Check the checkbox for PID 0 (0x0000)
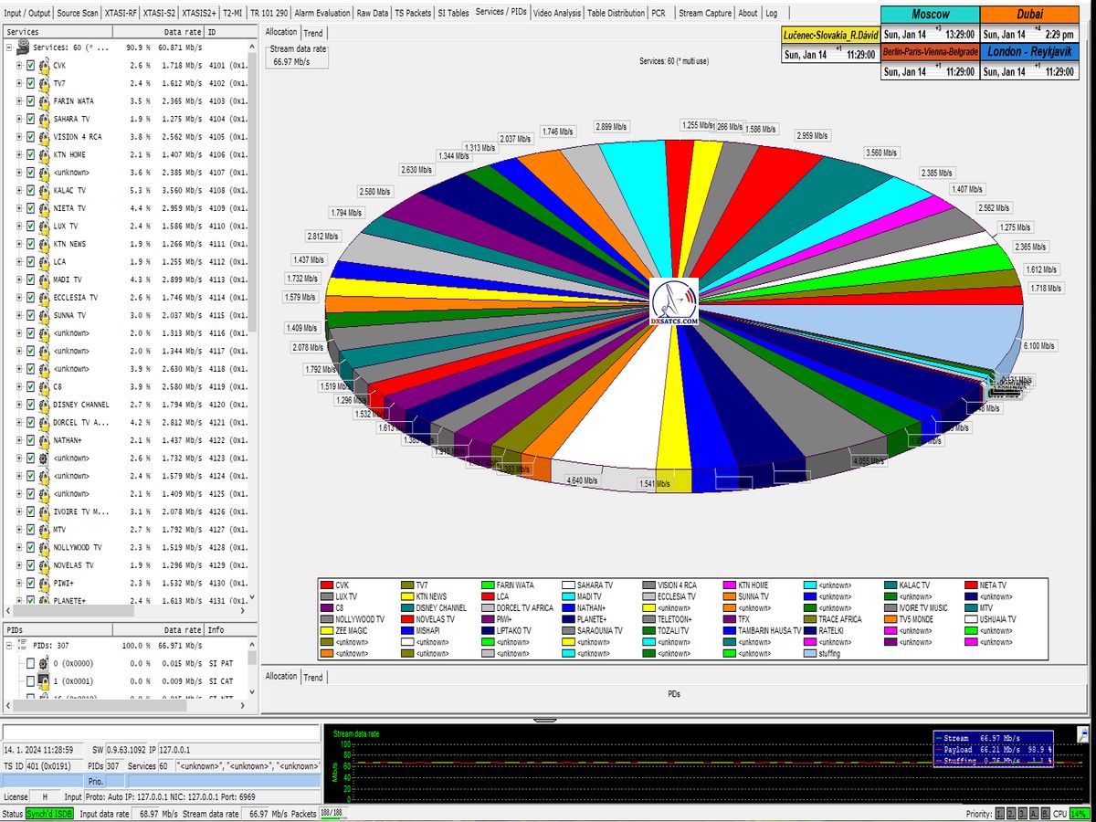 (x=30, y=664)
